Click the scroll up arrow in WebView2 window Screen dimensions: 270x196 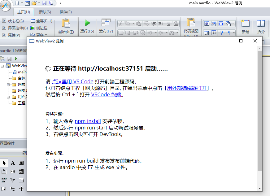[259, 49]
